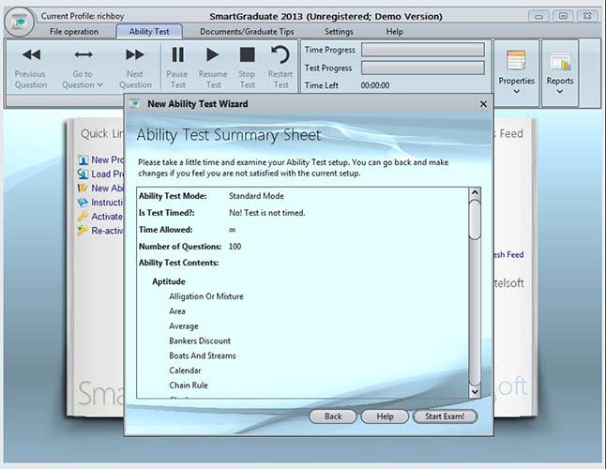
Task: Click the Average topic entry
Action: coord(184,326)
